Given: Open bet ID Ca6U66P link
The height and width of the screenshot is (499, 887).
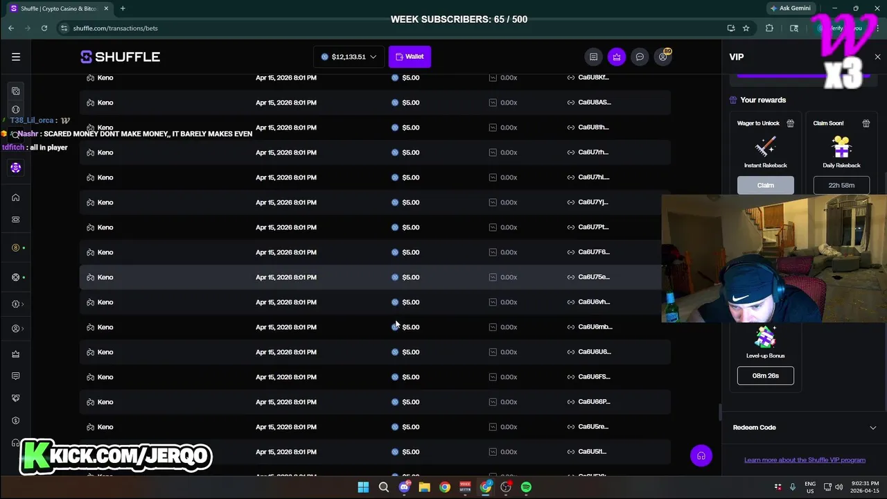Looking at the screenshot, I should [x=594, y=402].
